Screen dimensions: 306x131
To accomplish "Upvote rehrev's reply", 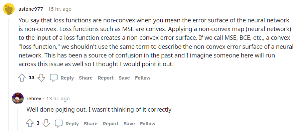I will pyautogui.click(x=30, y=123).
